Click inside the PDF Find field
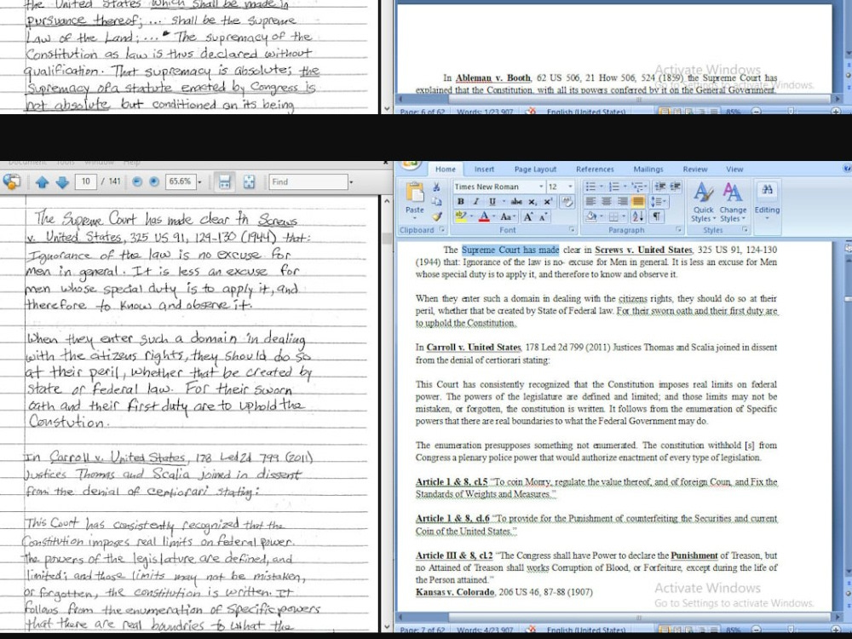852x639 pixels. [308, 182]
